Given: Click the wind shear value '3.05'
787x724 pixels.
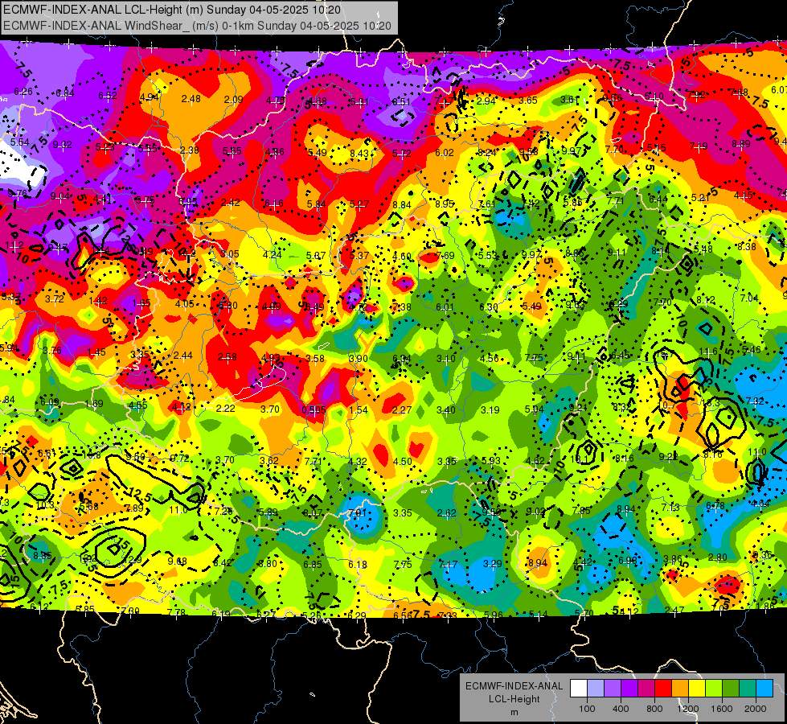Looking at the screenshot, I should pyautogui.click(x=229, y=254).
